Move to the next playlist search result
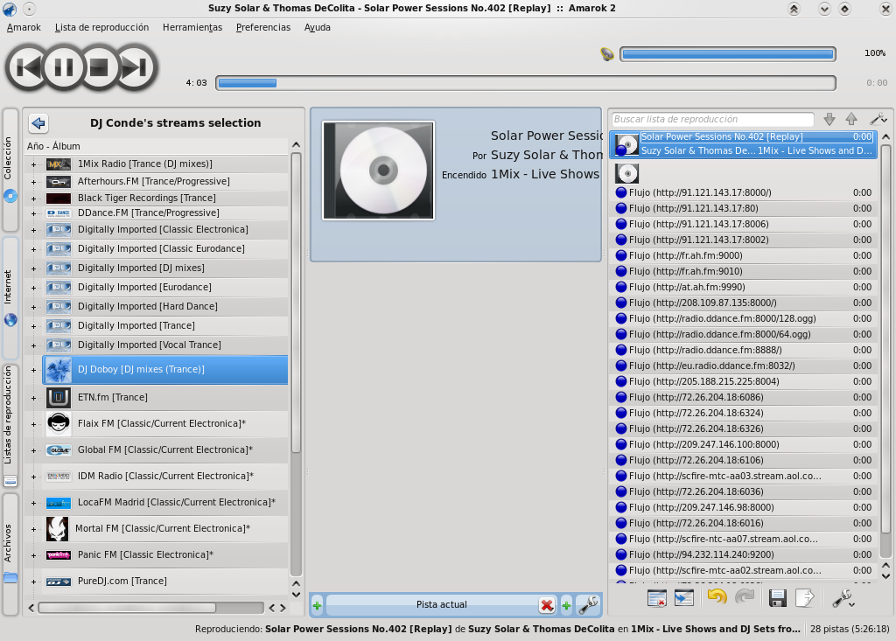This screenshot has width=896, height=641. 829,119
